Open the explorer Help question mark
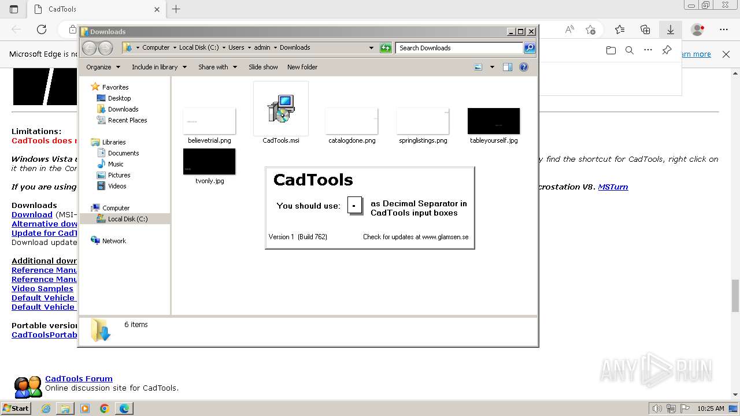Image resolution: width=740 pixels, height=416 pixels. pos(524,67)
